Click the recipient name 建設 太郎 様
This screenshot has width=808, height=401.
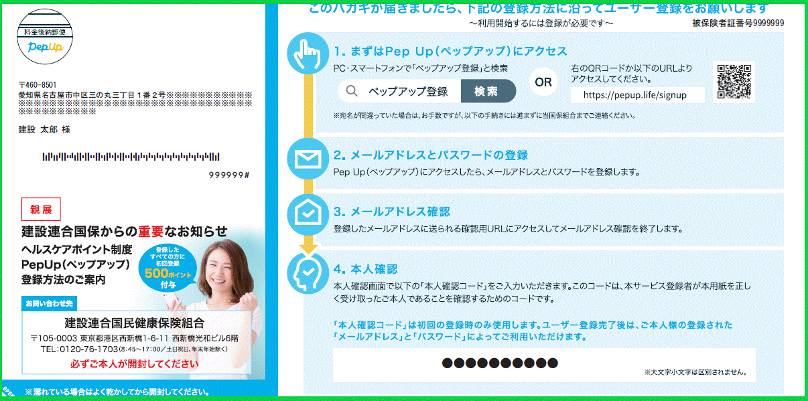[44, 129]
